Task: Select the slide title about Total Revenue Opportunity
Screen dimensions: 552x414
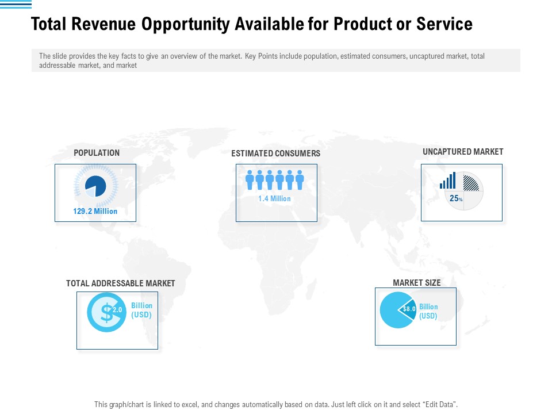Action: tap(252, 24)
